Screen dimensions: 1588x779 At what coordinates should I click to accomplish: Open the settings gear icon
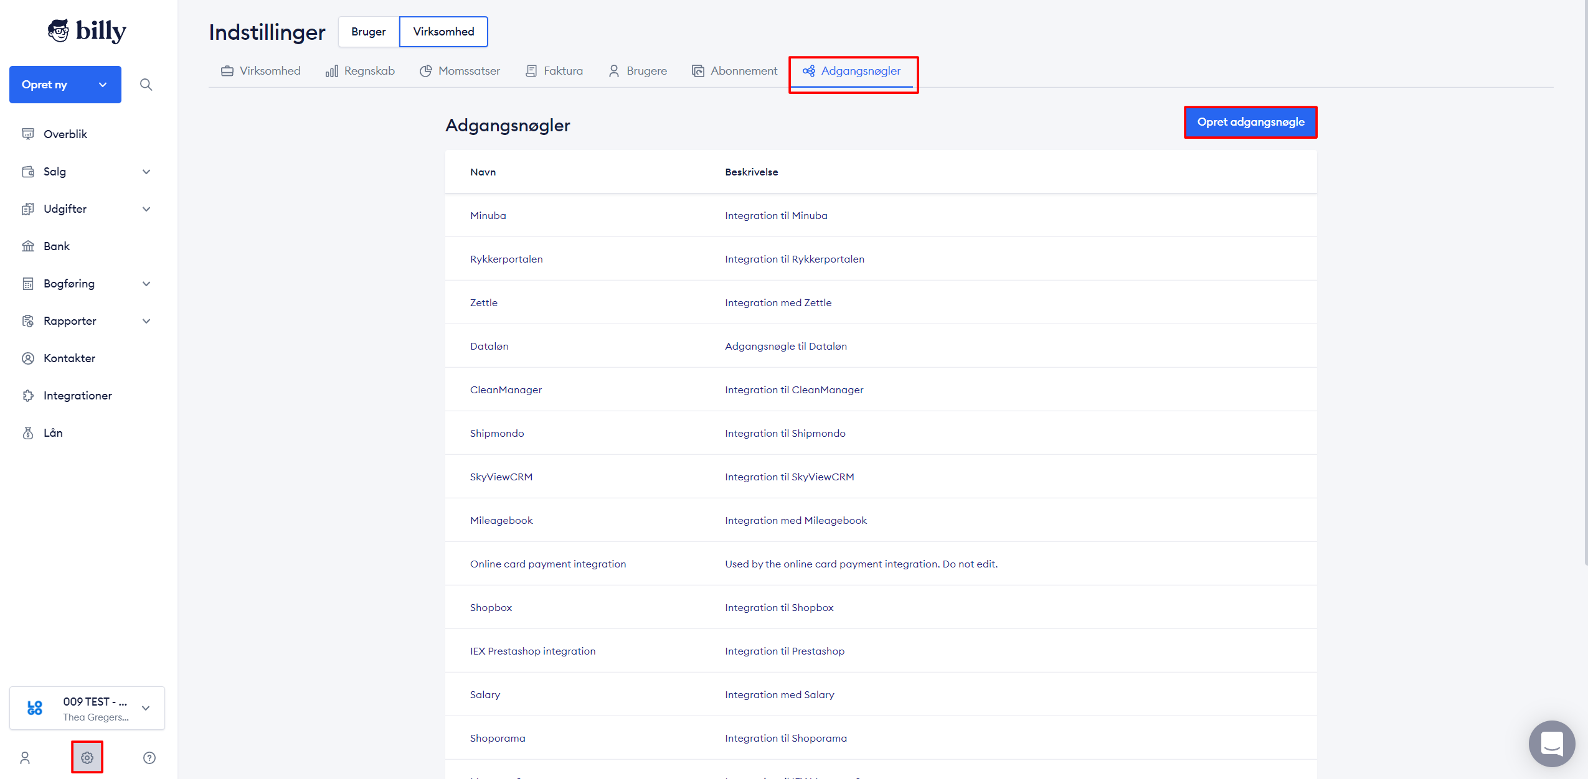coord(87,757)
